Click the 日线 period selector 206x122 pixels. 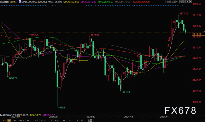[x=14, y=2]
